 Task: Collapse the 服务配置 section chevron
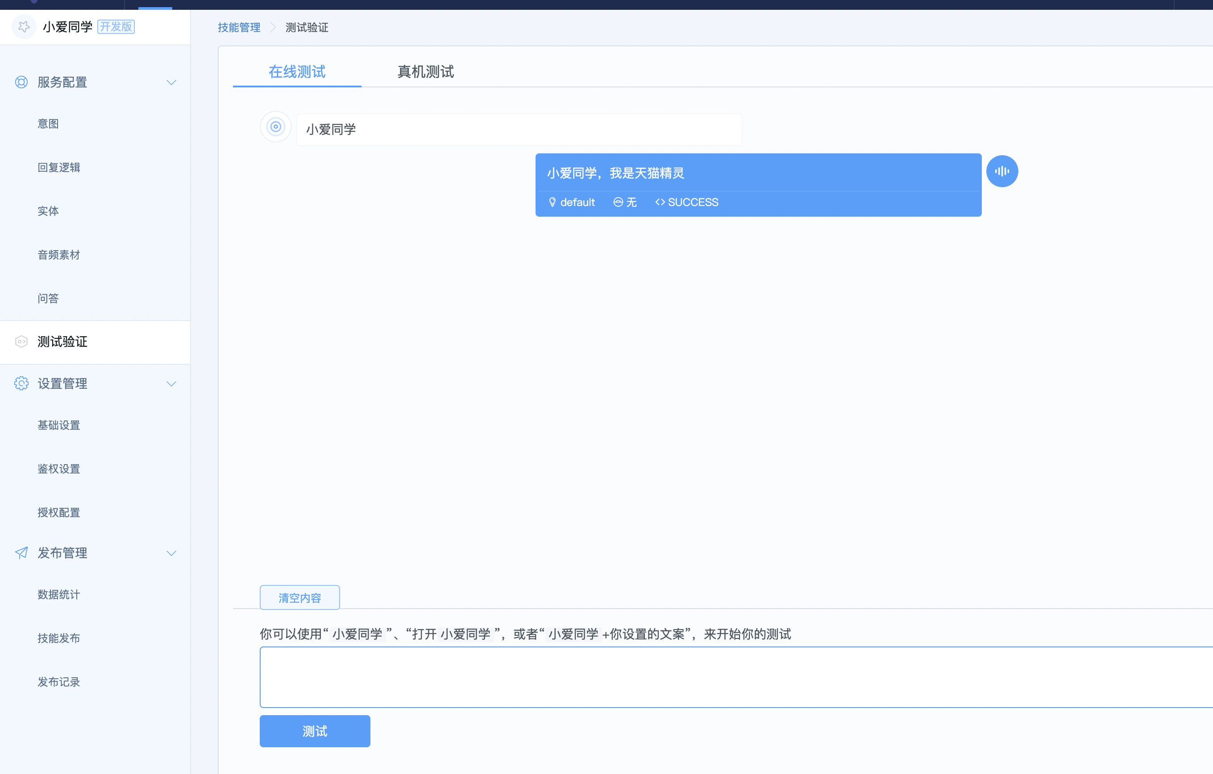tap(171, 82)
